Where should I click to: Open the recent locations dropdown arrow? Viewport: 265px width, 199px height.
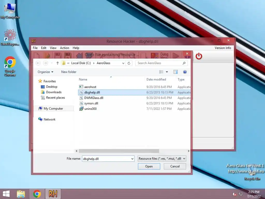(x=52, y=63)
